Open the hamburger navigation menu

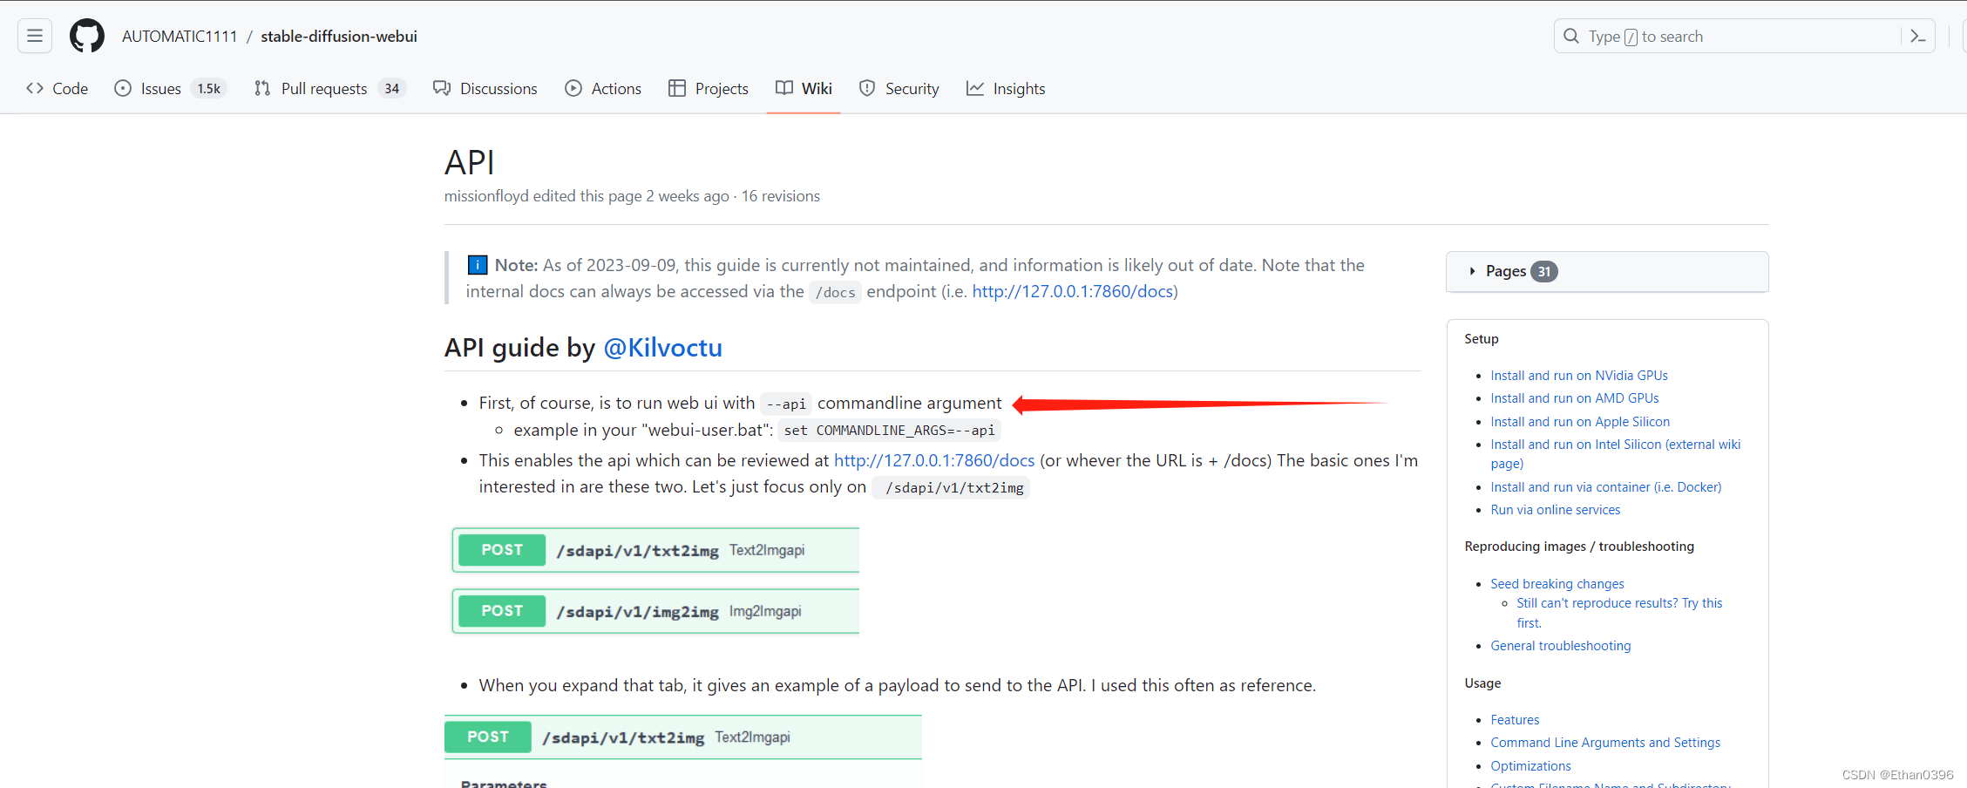35,36
